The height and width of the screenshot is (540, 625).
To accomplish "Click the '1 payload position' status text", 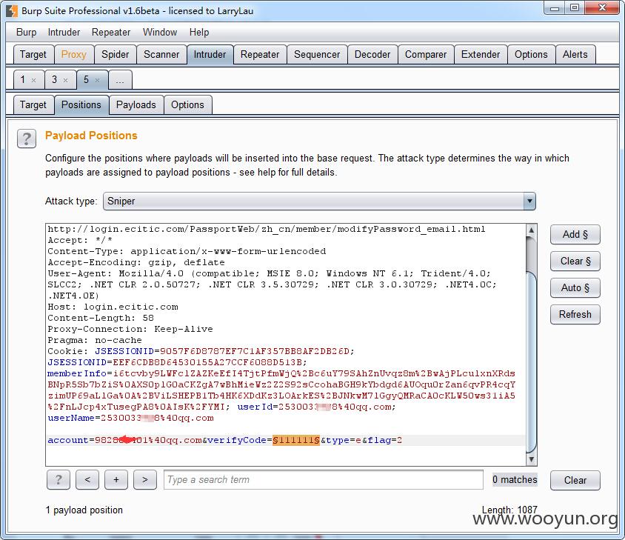I will [x=84, y=510].
